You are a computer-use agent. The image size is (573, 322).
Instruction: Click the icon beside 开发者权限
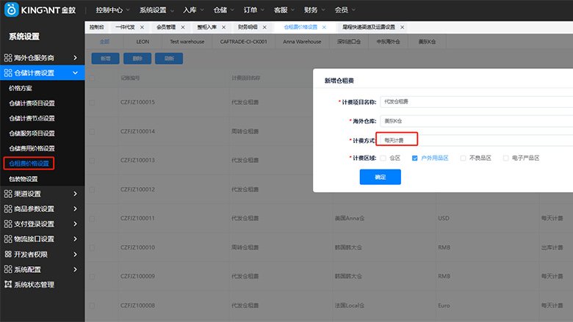[8, 255]
